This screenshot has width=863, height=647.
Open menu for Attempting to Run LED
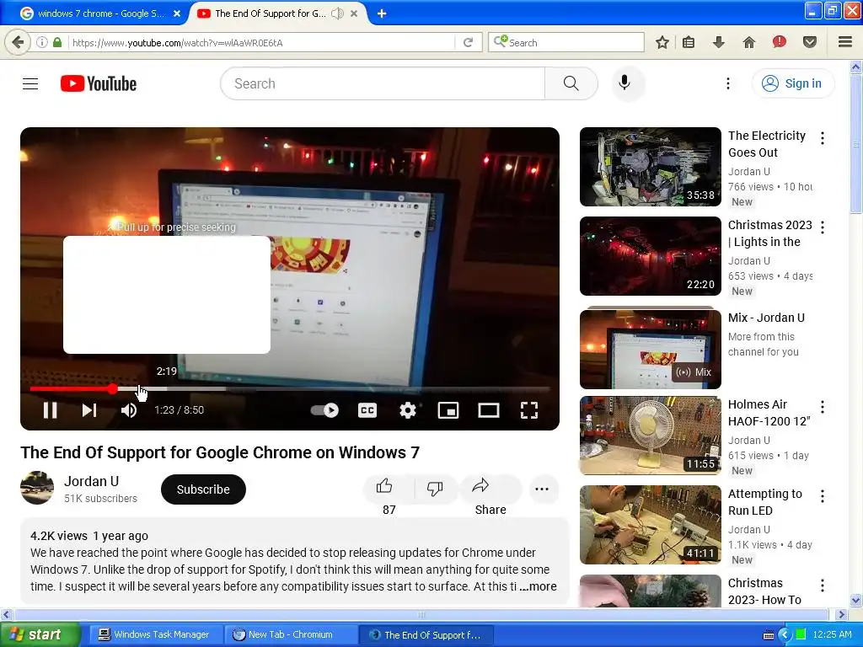tap(823, 496)
